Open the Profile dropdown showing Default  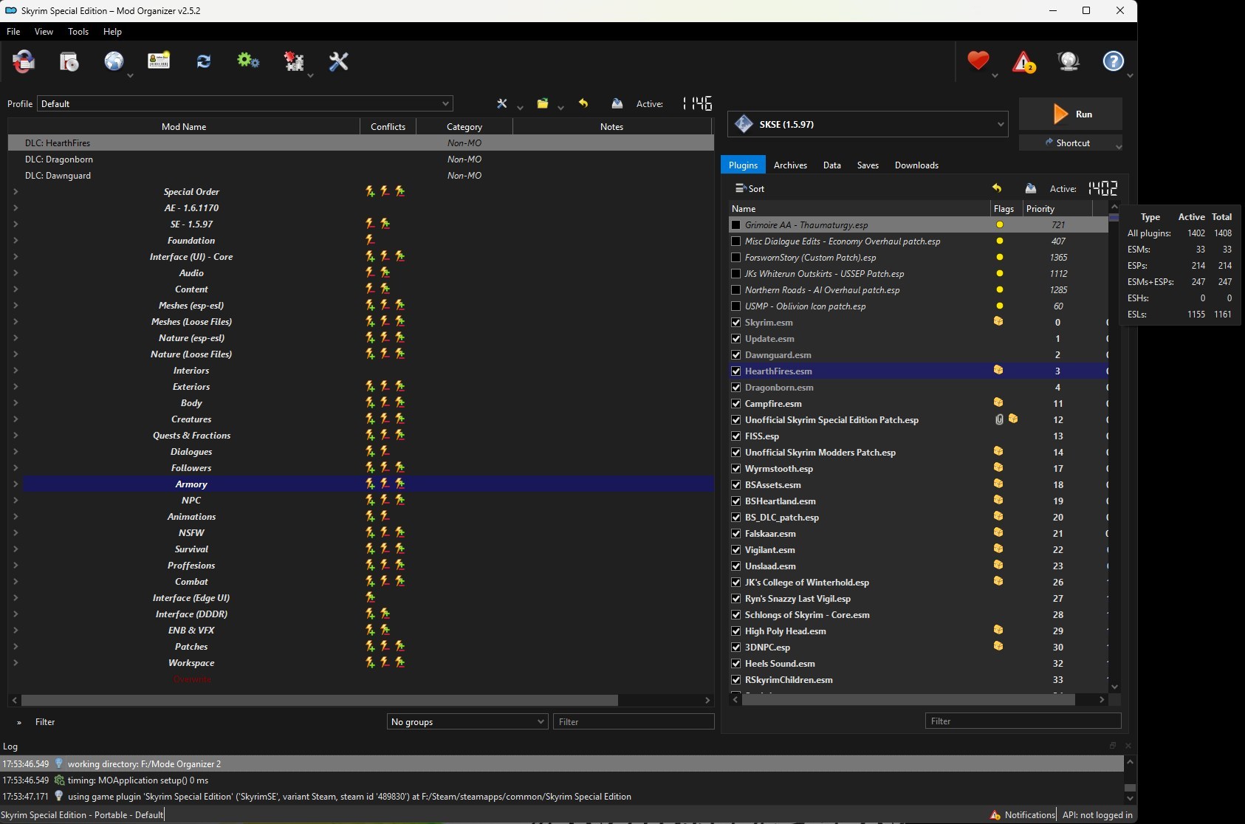[x=245, y=103]
